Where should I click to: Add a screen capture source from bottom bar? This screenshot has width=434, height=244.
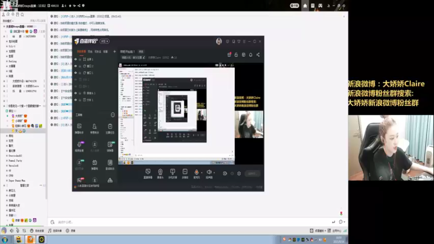pos(148,174)
